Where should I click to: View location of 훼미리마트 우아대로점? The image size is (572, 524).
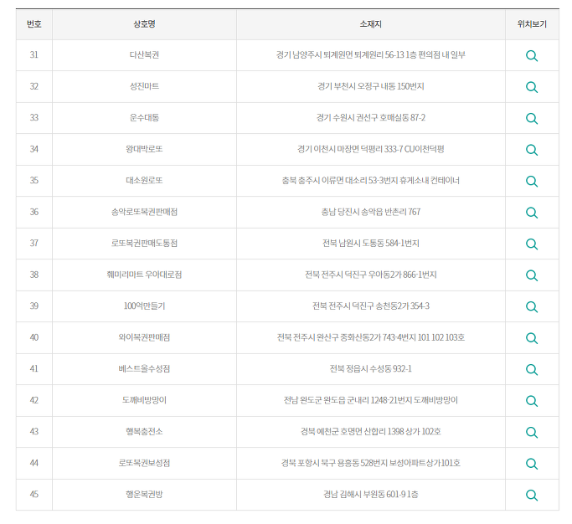[532, 275]
